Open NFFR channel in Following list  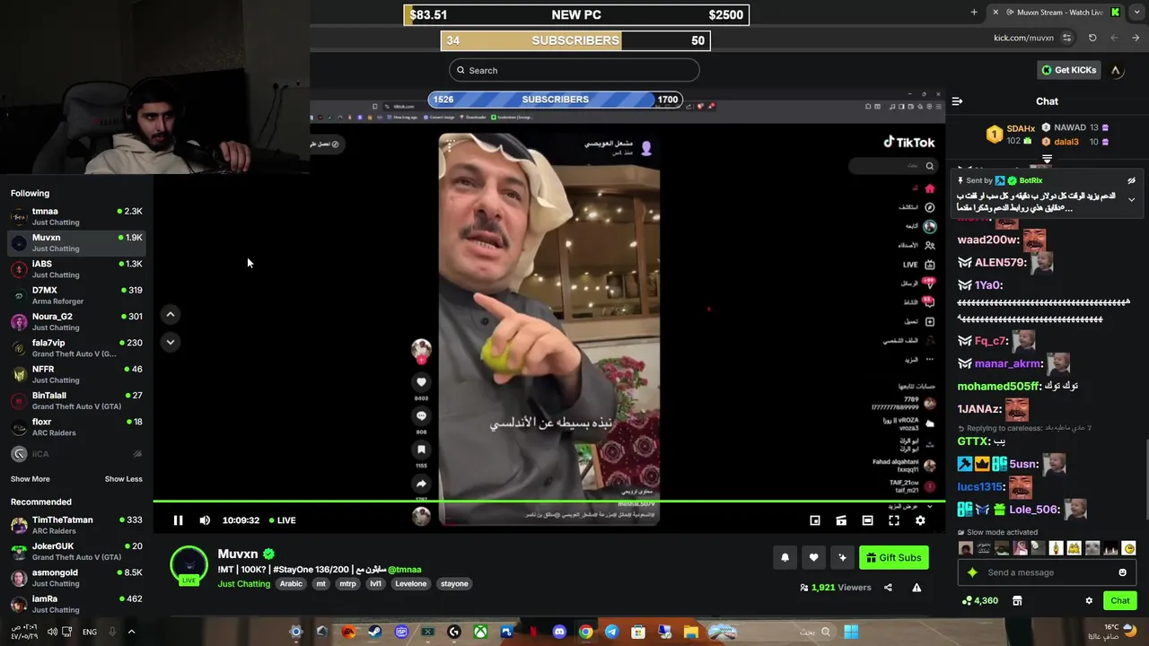click(76, 374)
